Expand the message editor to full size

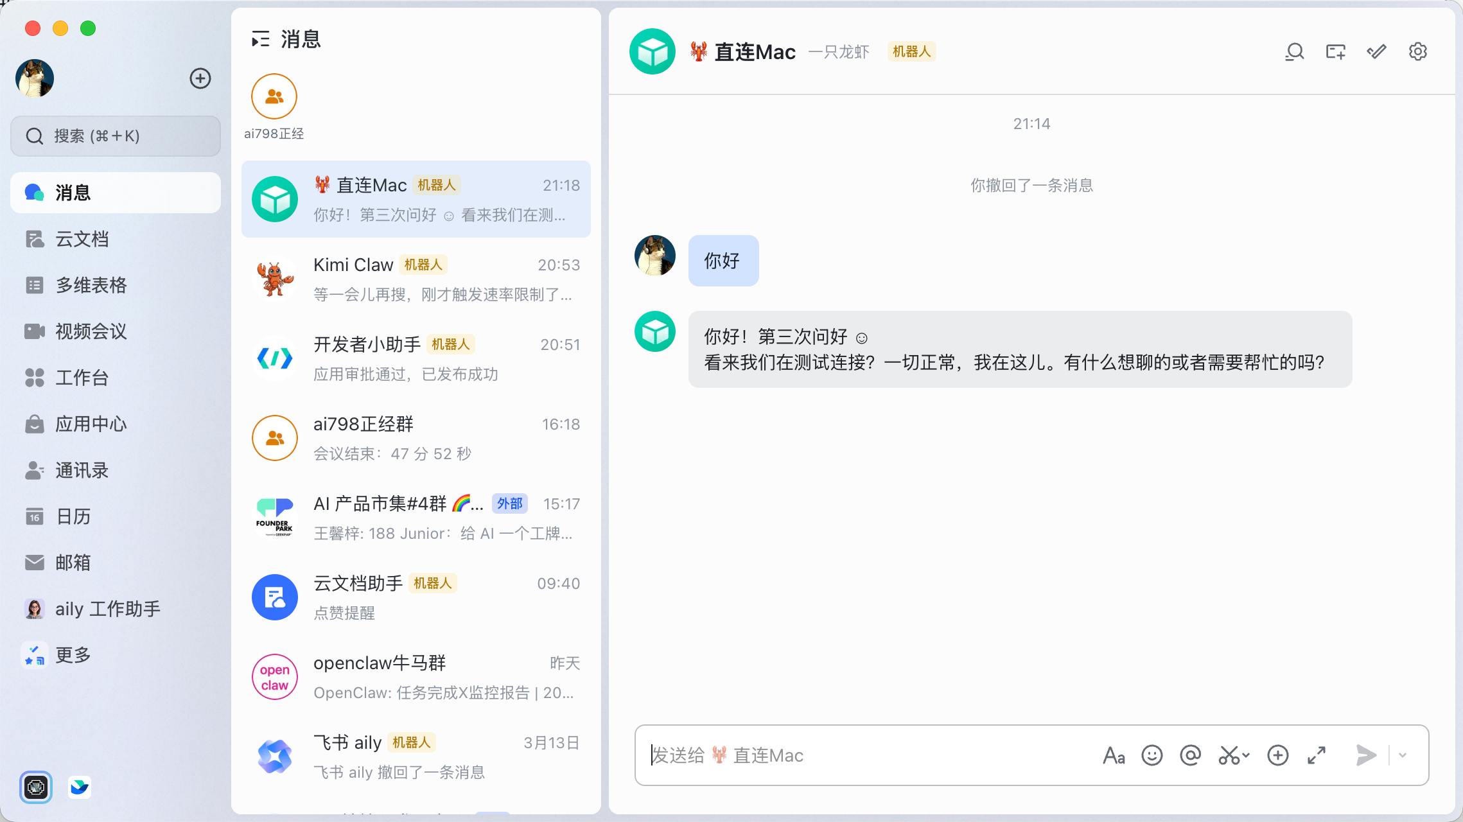pyautogui.click(x=1317, y=755)
